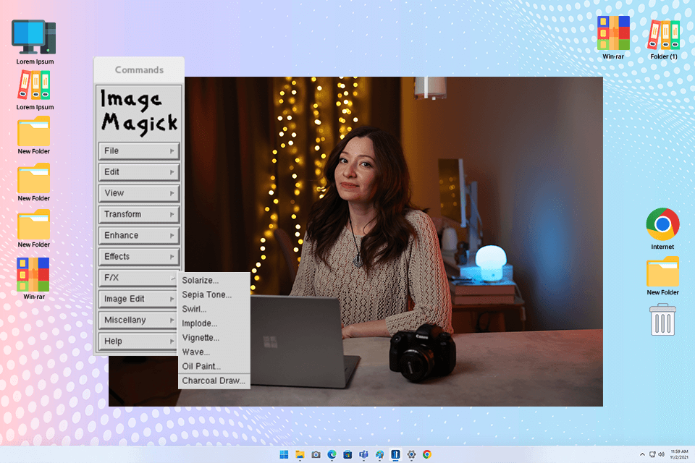Open the Windows Start menu
Screen dimensions: 695x463
point(284,454)
